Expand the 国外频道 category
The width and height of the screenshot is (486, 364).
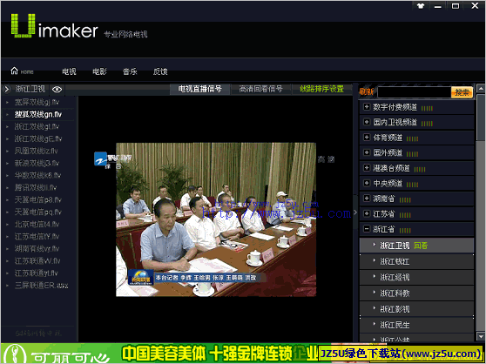click(x=367, y=152)
